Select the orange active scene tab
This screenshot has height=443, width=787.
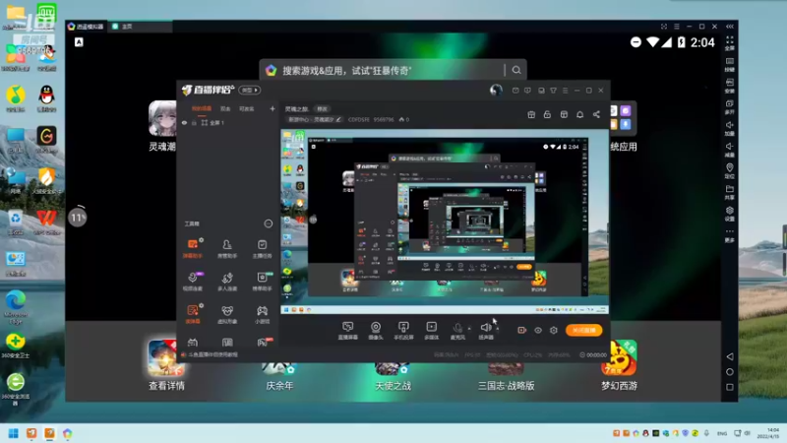[202, 108]
